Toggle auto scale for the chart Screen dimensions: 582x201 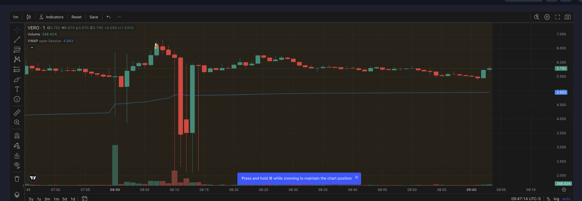click(566, 199)
